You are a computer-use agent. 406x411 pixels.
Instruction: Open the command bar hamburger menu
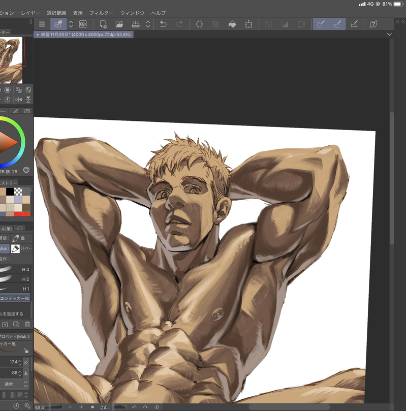click(42, 24)
